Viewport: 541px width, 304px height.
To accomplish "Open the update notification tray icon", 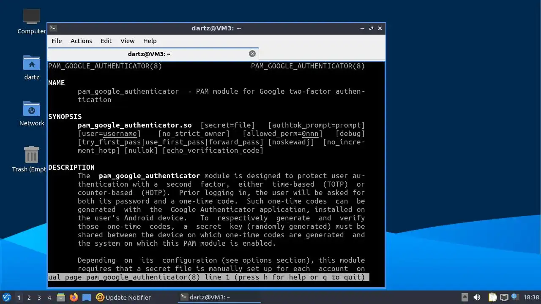I will click(x=515, y=297).
